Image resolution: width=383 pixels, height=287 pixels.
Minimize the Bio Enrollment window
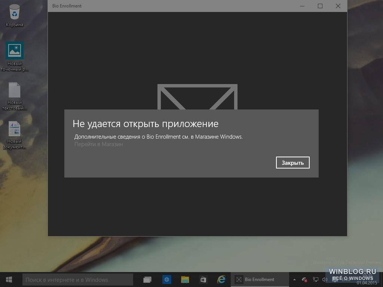click(302, 6)
